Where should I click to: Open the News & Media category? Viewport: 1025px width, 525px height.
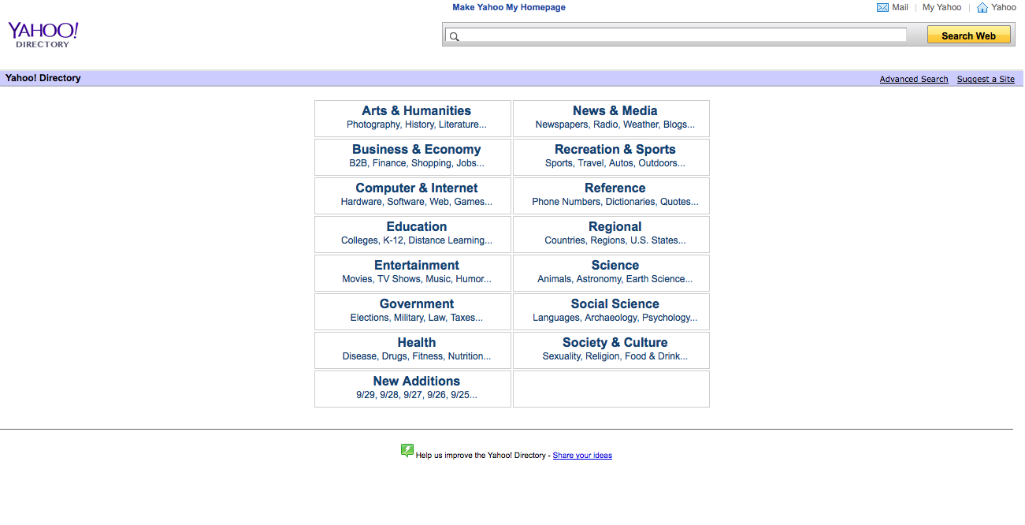click(x=615, y=110)
